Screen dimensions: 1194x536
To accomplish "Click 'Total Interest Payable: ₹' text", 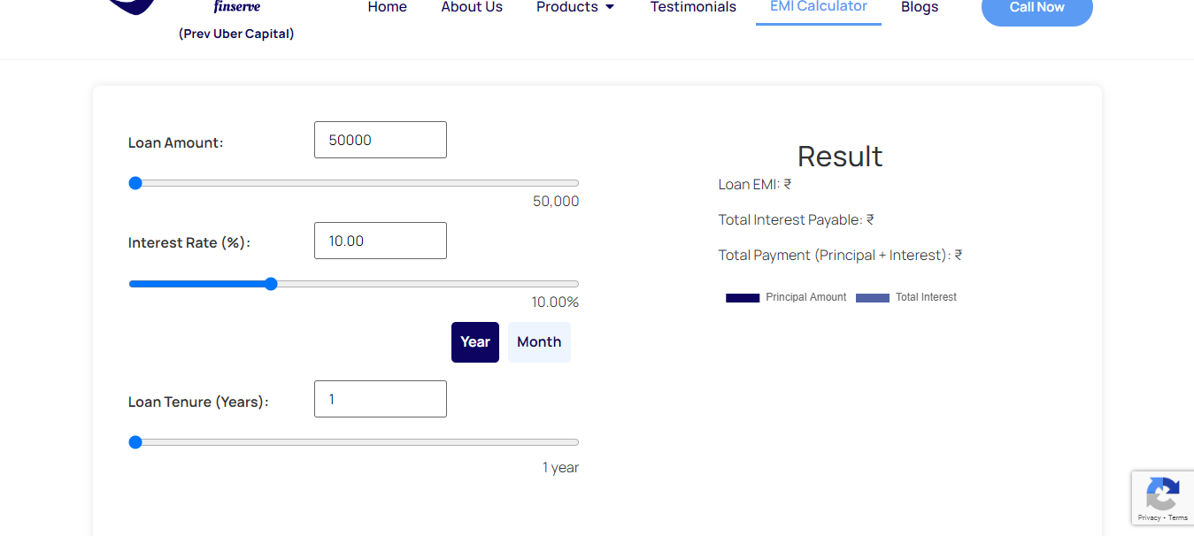I will click(797, 220).
